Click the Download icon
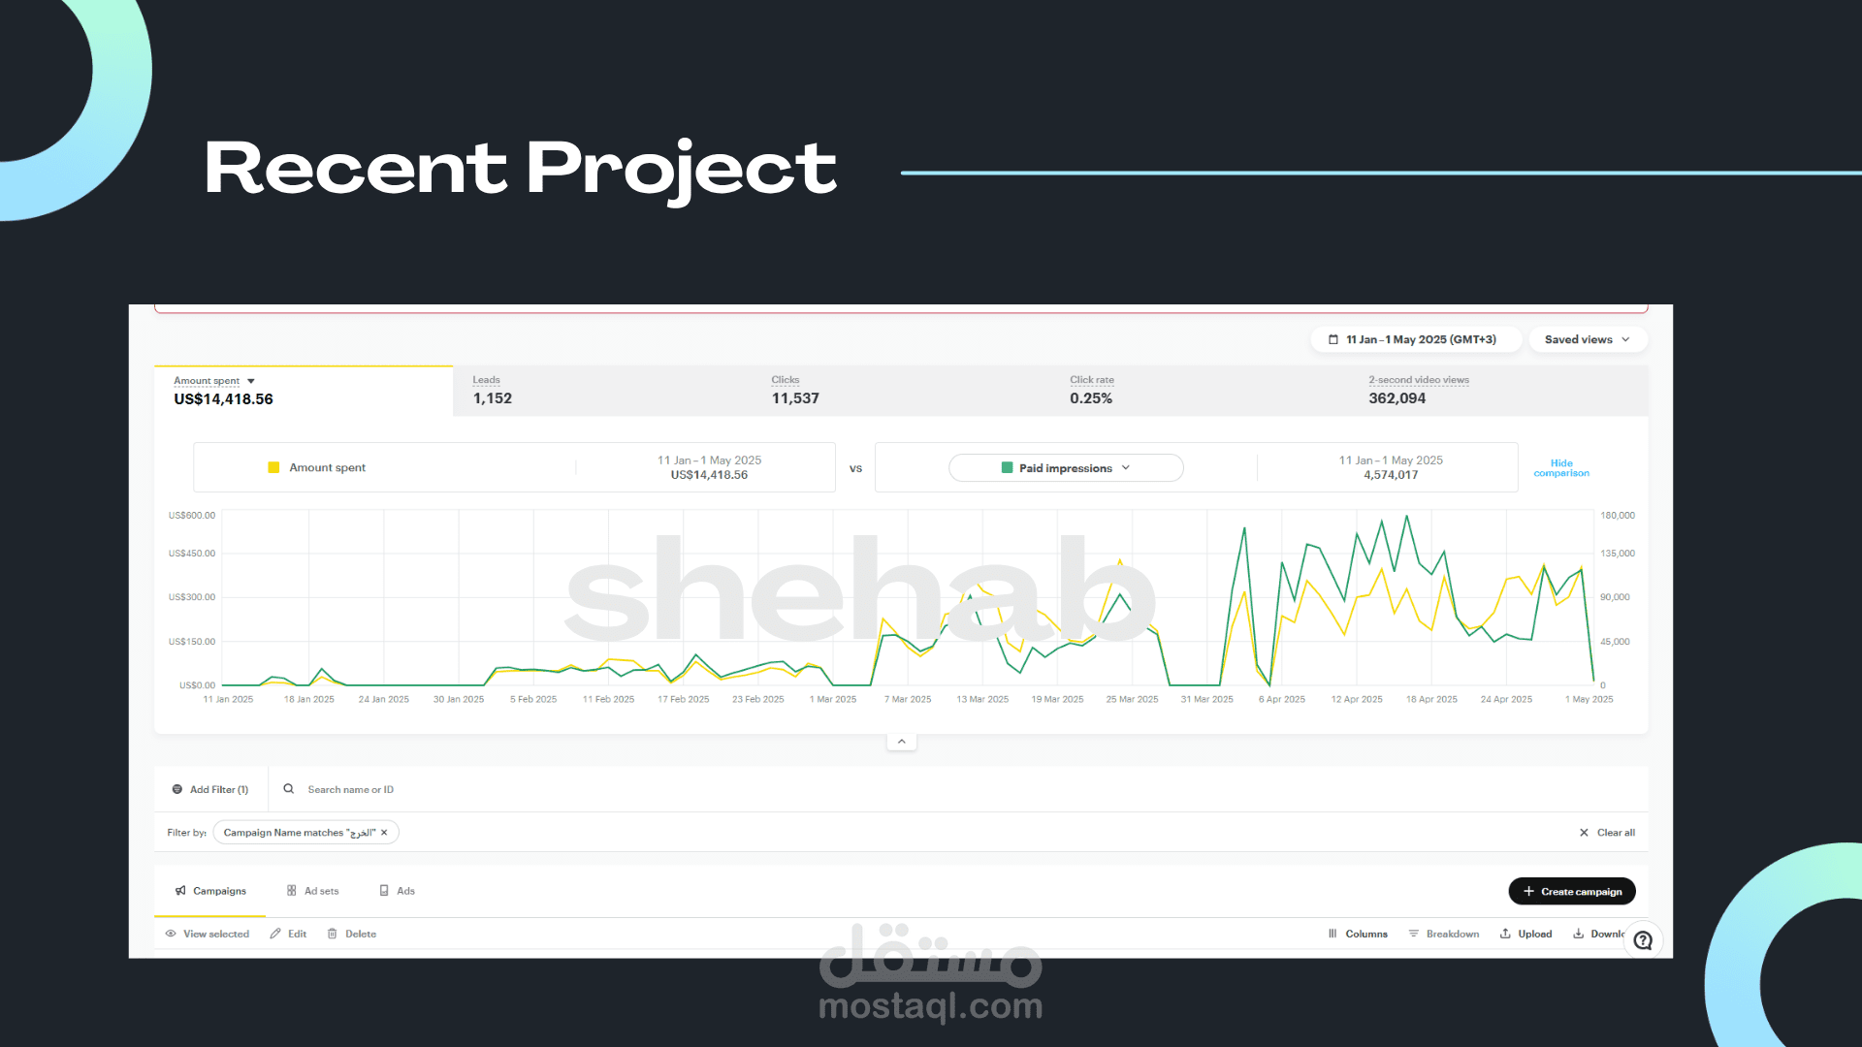The width and height of the screenshot is (1862, 1047). click(x=1579, y=934)
